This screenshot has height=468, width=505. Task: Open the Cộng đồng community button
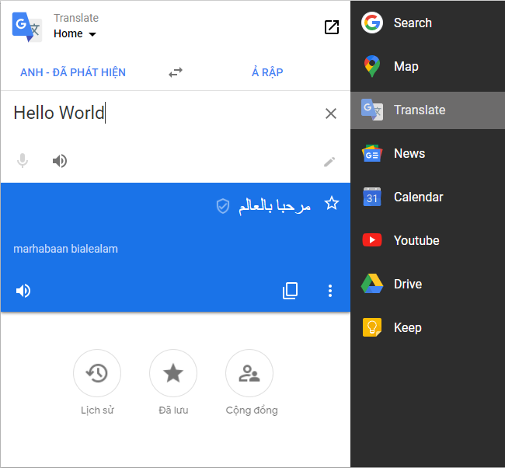coord(249,374)
